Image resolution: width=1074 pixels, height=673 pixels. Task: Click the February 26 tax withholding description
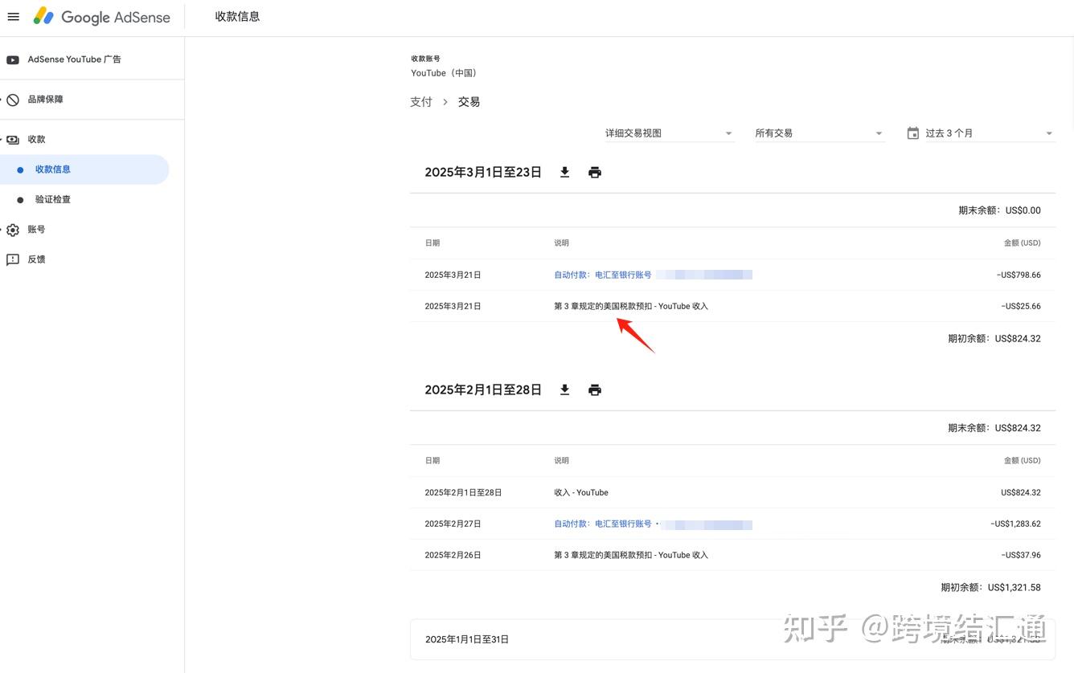click(631, 556)
